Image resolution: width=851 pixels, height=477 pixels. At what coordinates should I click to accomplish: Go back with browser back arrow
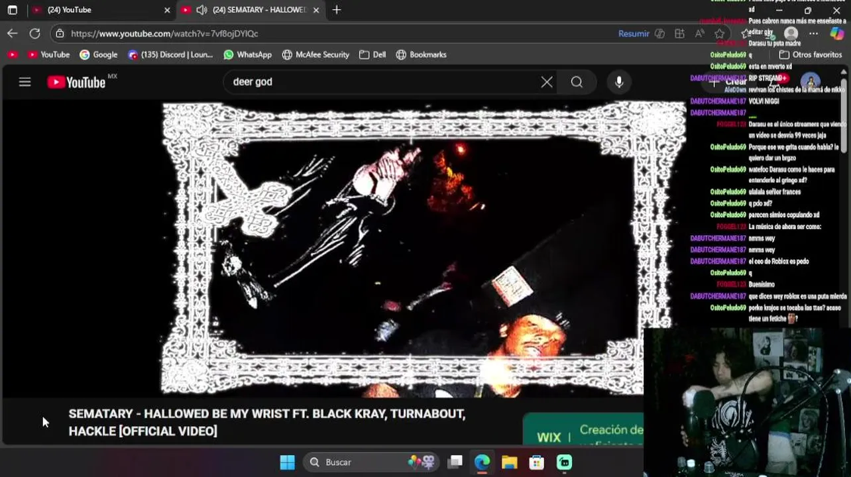click(13, 33)
